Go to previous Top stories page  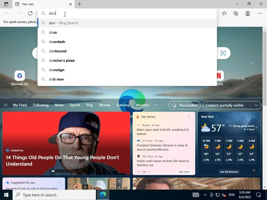pos(138,172)
